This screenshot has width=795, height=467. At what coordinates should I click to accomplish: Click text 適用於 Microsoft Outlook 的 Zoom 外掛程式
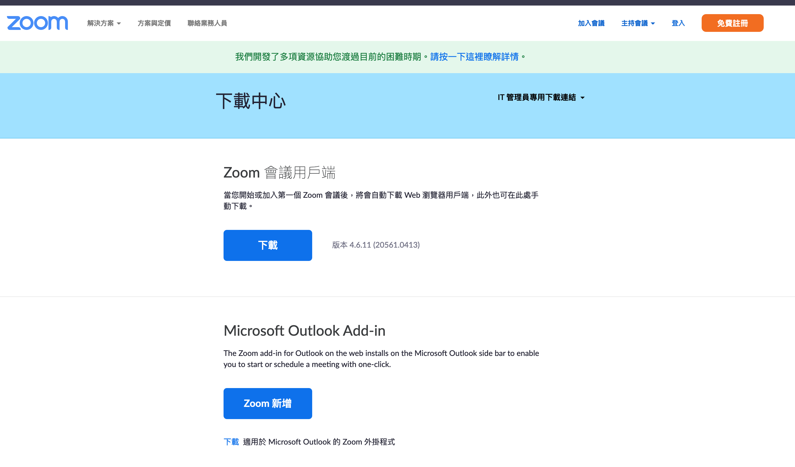(319, 442)
